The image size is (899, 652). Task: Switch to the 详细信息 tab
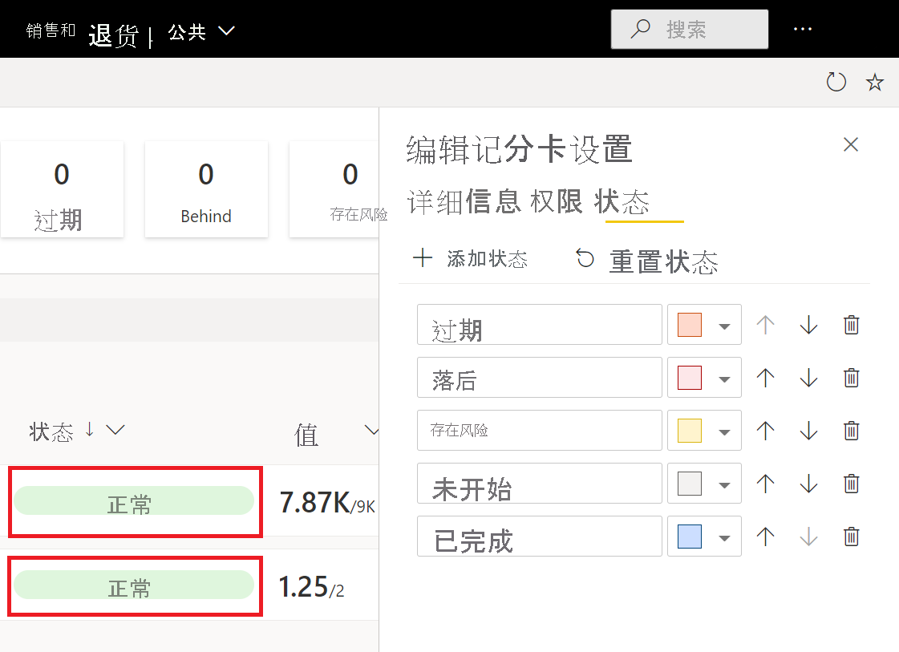point(463,202)
